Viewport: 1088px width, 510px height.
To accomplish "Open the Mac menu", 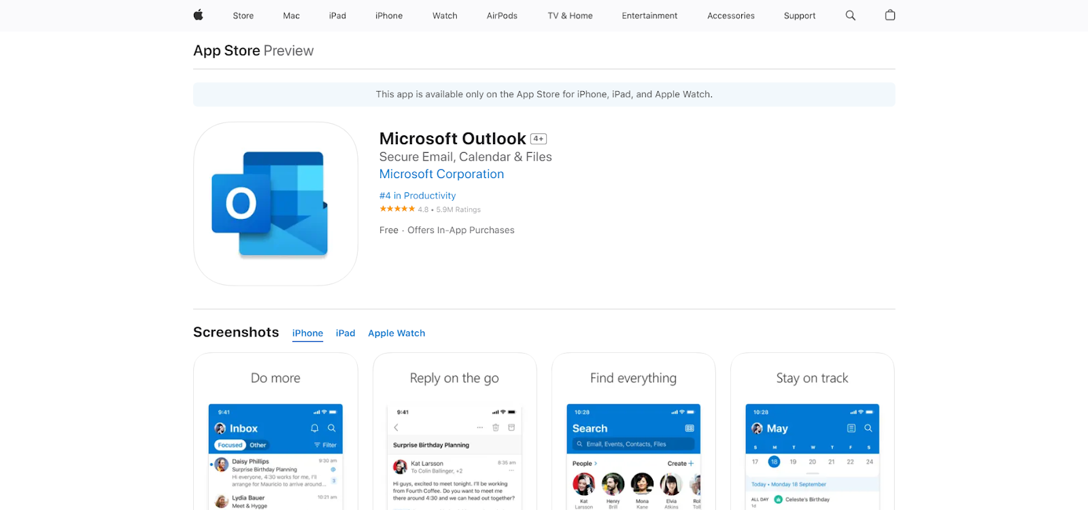I will tap(291, 16).
